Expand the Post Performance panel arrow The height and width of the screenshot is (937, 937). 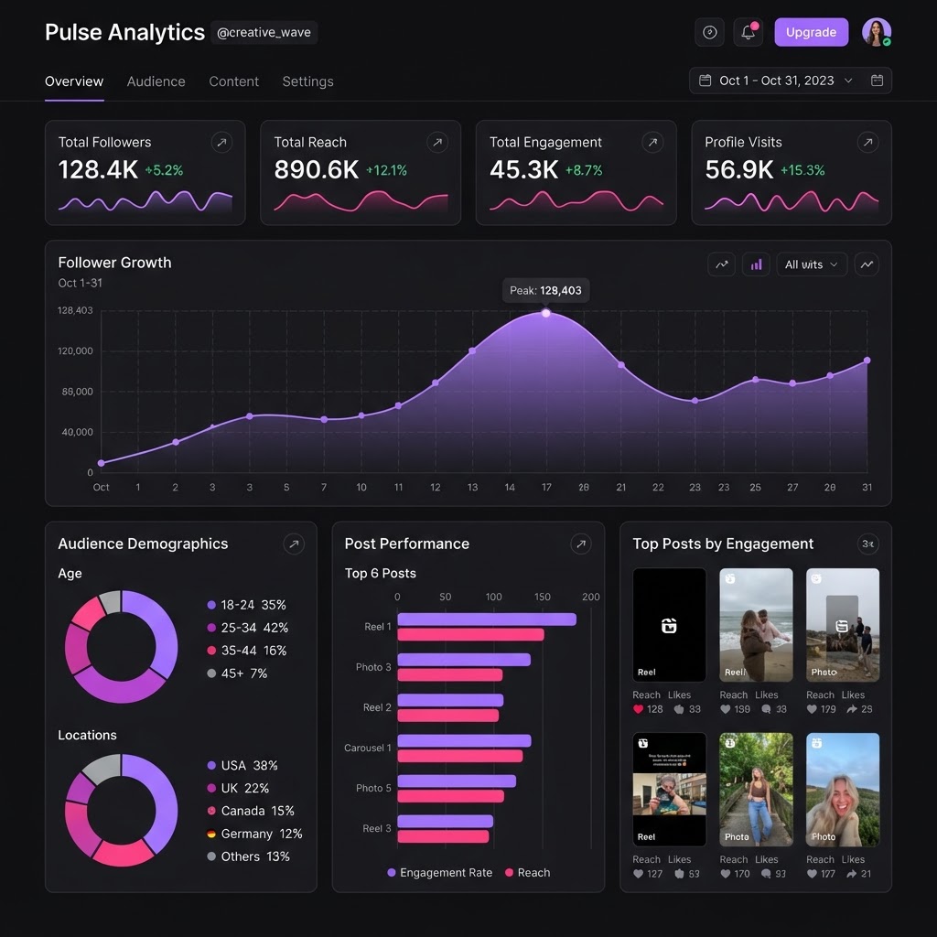point(580,544)
